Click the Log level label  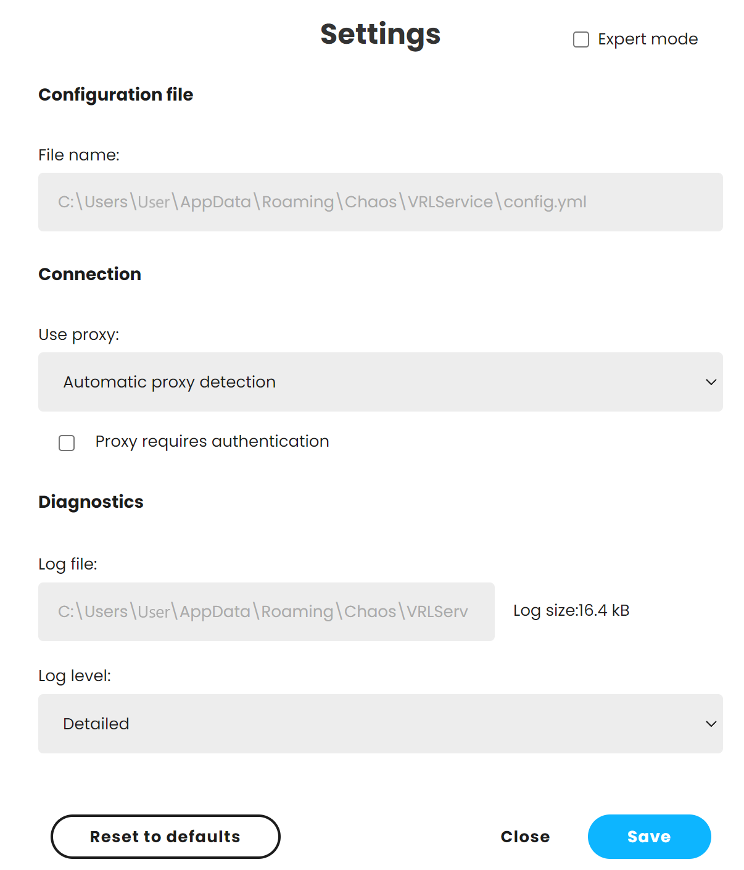pos(75,676)
